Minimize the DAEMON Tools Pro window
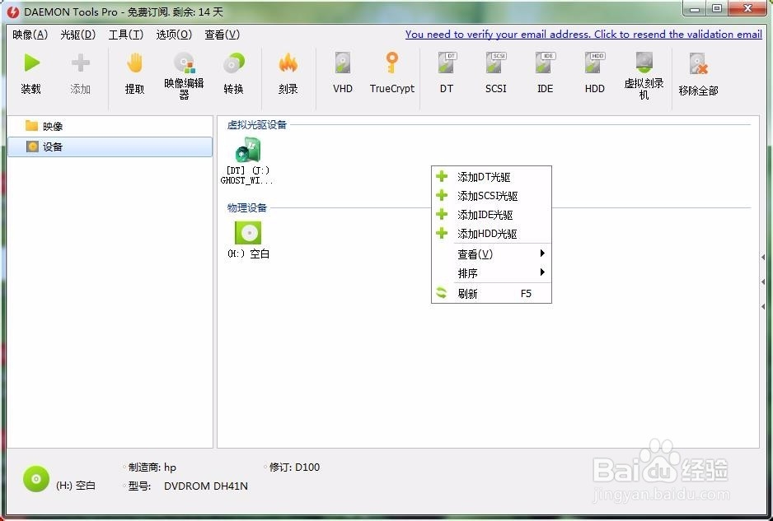The height and width of the screenshot is (521, 773). 695,8
